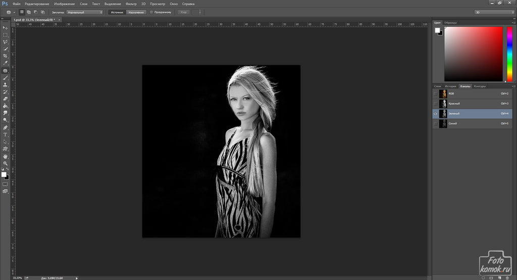Viewport: 517px width, 280px height.
Task: Click the zoom percentage field 33.33%
Action: click(x=17, y=278)
